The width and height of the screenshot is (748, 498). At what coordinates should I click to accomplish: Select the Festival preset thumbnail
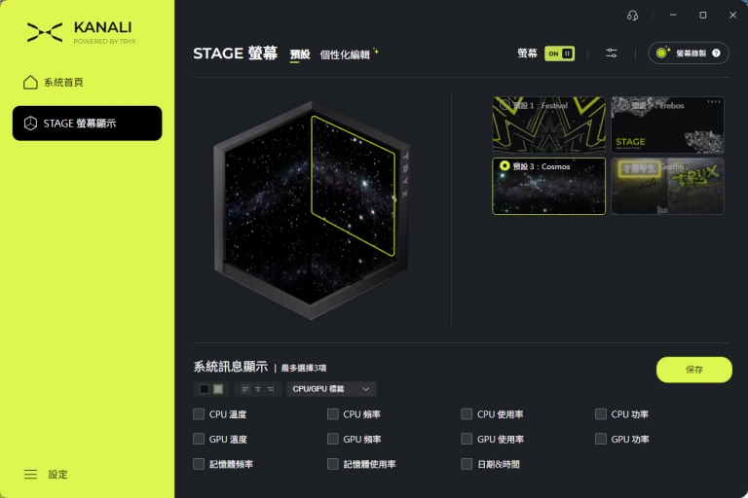tap(549, 124)
